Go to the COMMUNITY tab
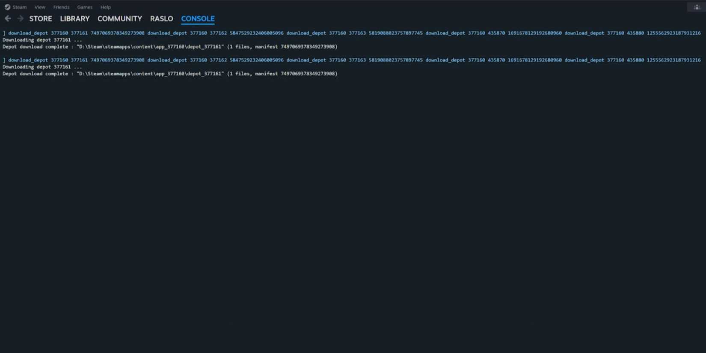Image resolution: width=706 pixels, height=353 pixels. pyautogui.click(x=120, y=18)
